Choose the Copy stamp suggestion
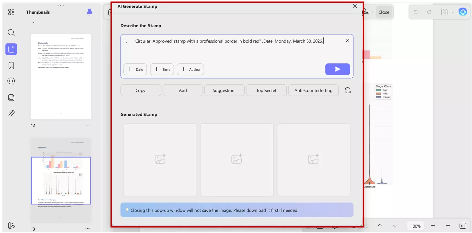472x233 pixels. [x=140, y=90]
